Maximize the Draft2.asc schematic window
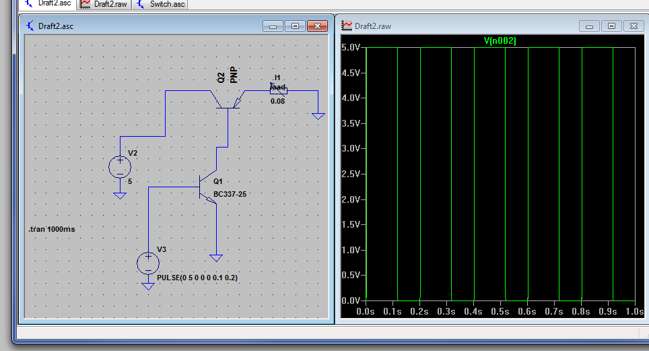The width and height of the screenshot is (649, 351). click(x=295, y=26)
